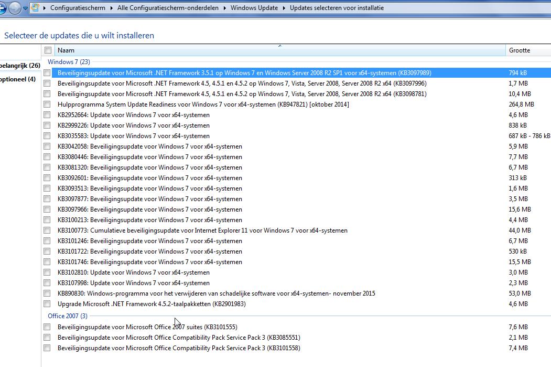
Task: Go to Windows Update breadcrumb
Action: tap(254, 8)
